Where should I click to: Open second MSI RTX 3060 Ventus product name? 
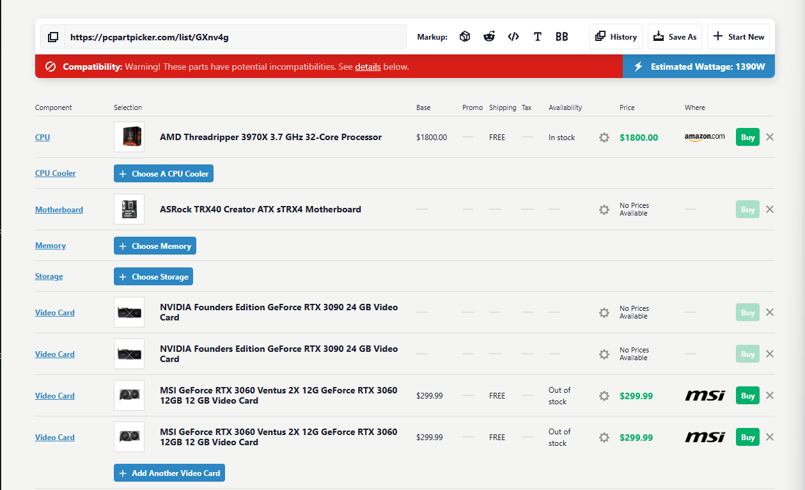278,437
